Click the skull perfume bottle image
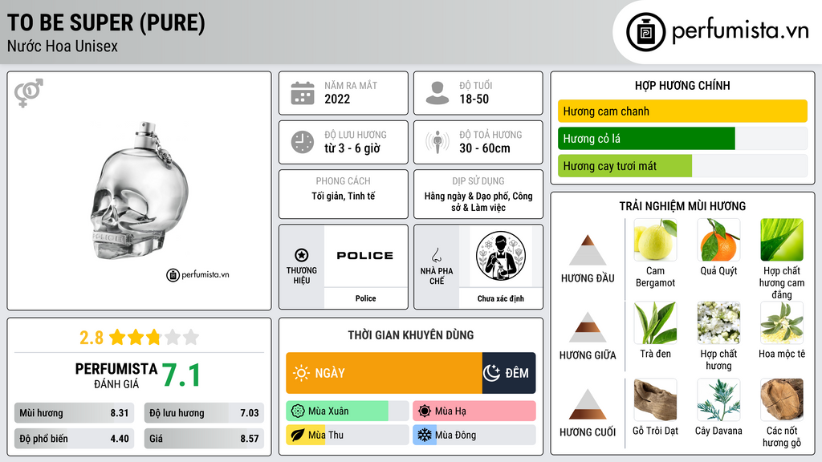 [140, 191]
